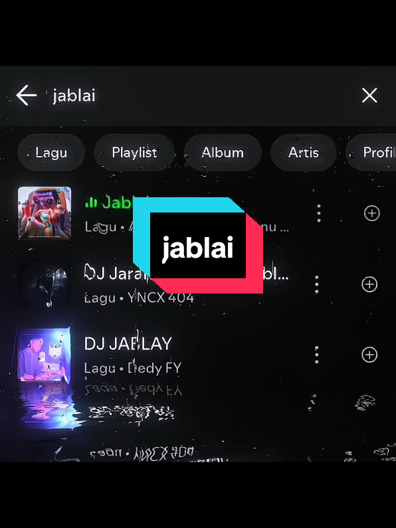
Task: Filter results by Artis
Action: [304, 153]
